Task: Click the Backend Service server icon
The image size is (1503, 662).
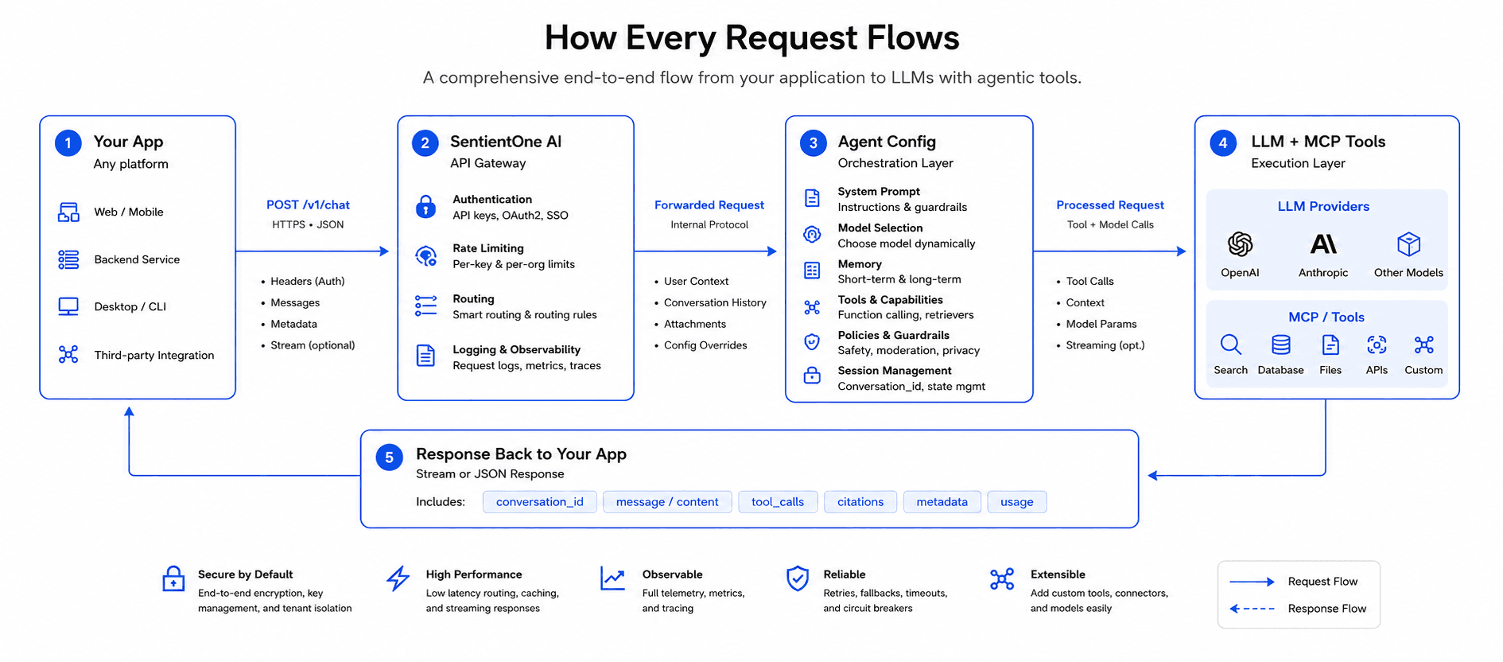Action: tap(68, 259)
